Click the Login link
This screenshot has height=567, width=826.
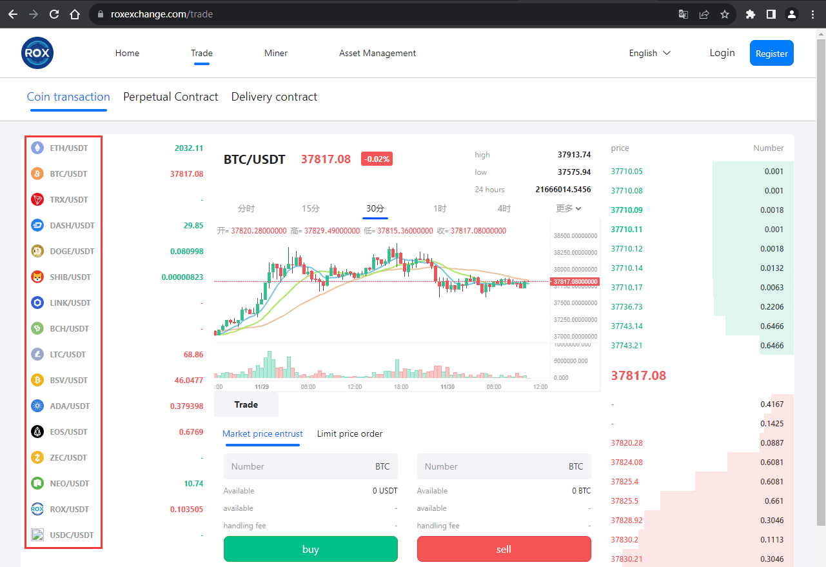pos(722,53)
